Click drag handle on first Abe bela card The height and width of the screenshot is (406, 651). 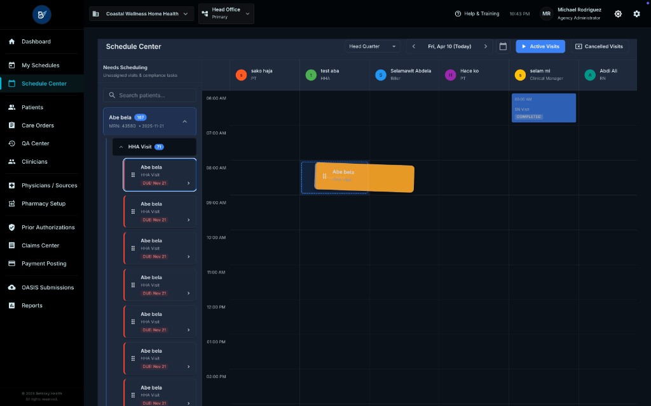pyautogui.click(x=133, y=175)
